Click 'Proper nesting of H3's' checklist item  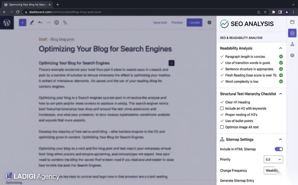coord(241,115)
